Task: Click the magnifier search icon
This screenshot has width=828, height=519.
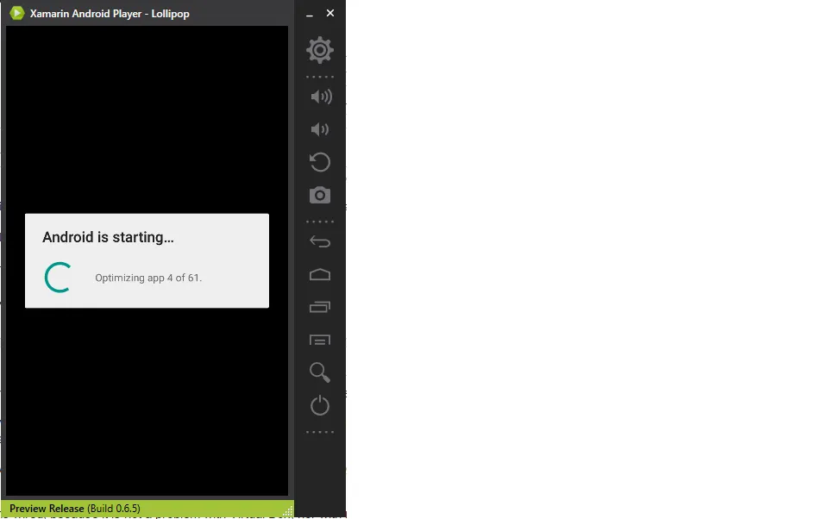Action: click(319, 372)
